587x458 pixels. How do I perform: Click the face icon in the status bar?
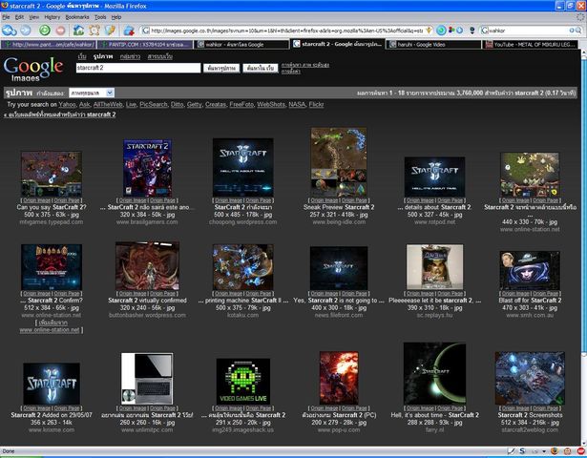click(568, 451)
